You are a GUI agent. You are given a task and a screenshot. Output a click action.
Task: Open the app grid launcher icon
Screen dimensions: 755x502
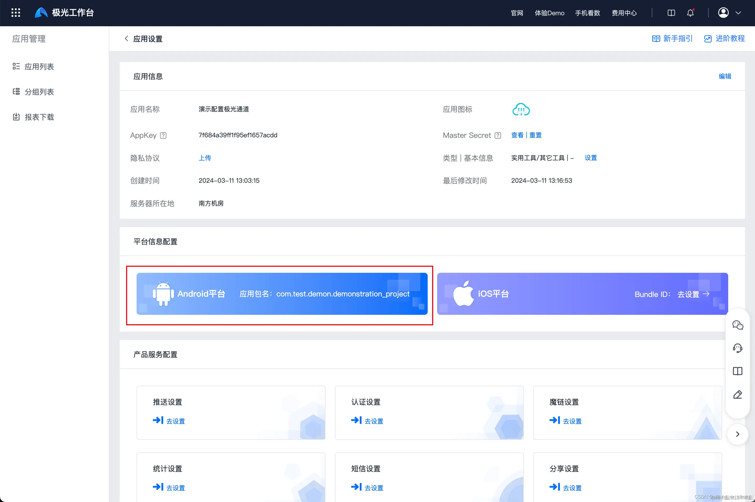[x=16, y=13]
